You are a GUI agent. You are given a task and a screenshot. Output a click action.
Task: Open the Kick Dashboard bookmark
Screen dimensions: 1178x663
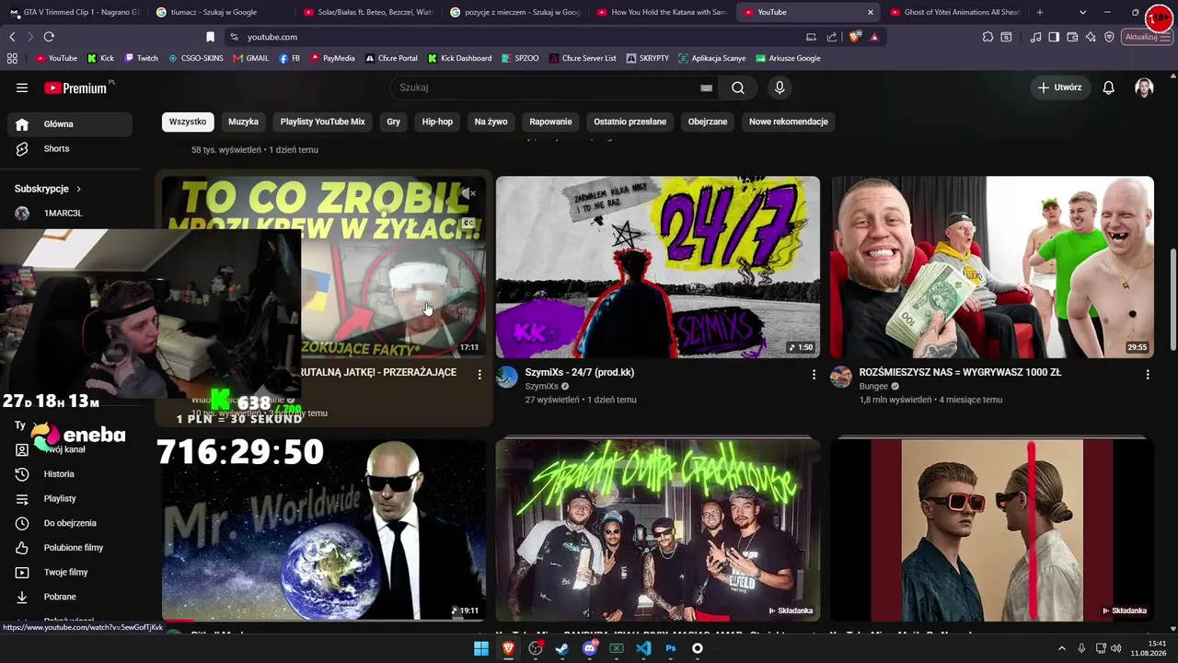459,58
